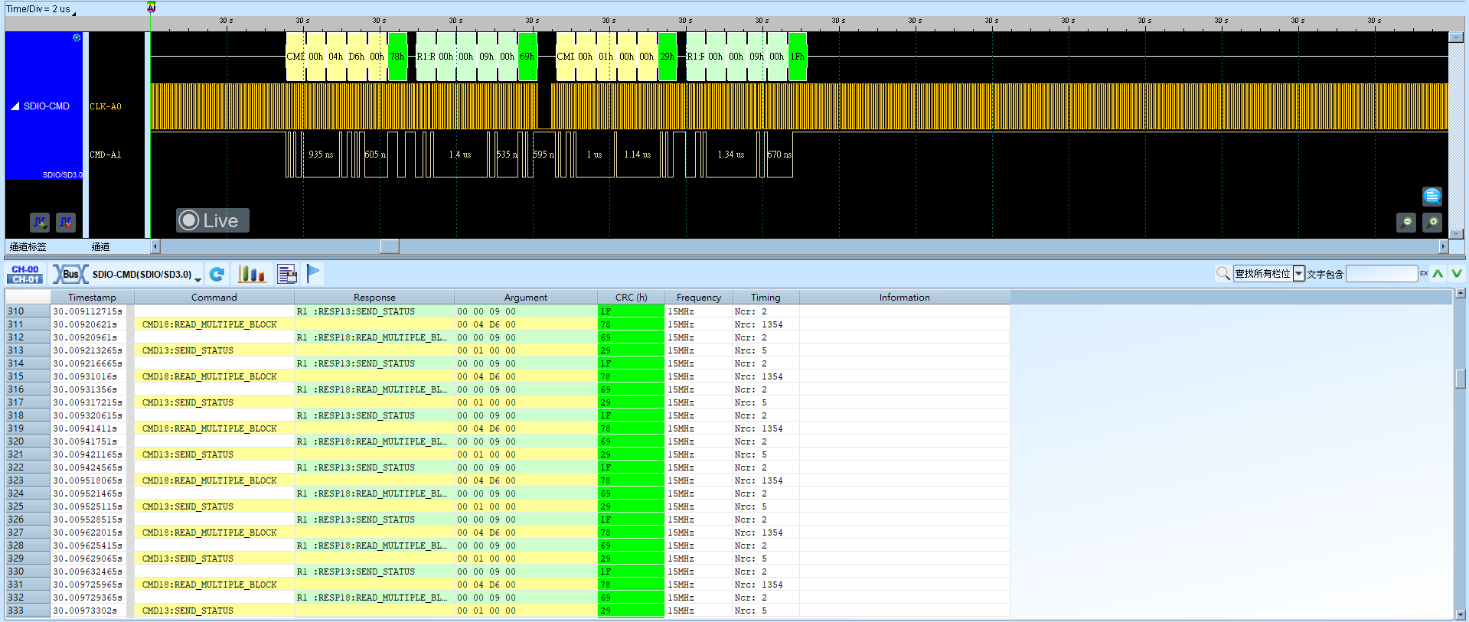Find previous match with up arrow

pos(1438,273)
